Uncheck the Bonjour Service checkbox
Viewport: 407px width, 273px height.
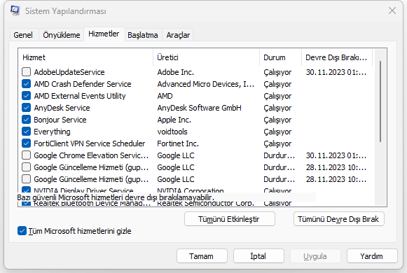pyautogui.click(x=26, y=120)
